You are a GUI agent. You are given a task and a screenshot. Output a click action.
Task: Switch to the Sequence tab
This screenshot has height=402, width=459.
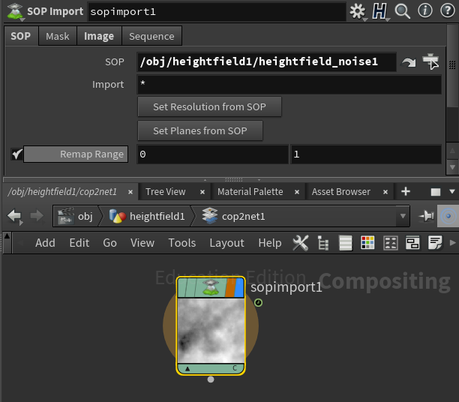(151, 36)
